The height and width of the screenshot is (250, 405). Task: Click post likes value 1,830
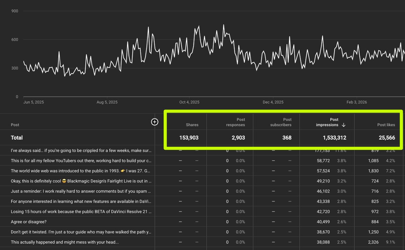[x=373, y=171]
